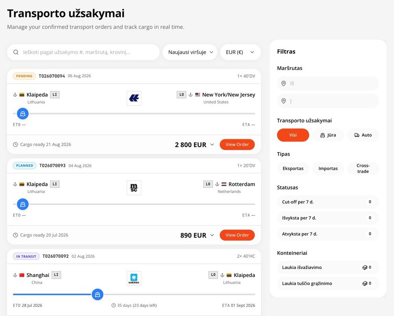Click the clock icon by 35 days
This screenshot has width=394, height=316.
(113, 306)
